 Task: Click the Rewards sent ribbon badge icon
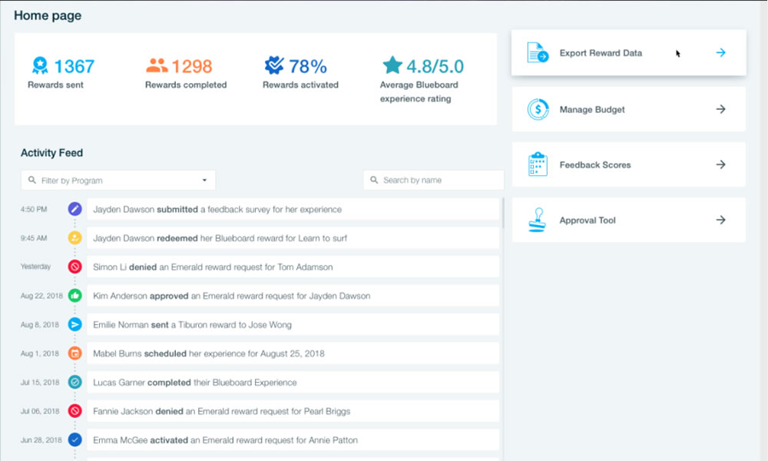click(x=40, y=65)
